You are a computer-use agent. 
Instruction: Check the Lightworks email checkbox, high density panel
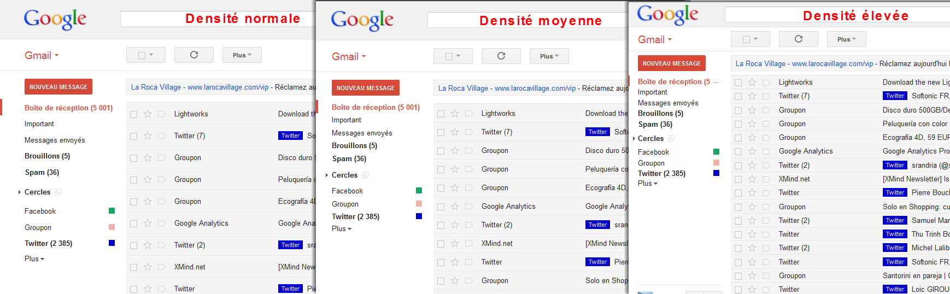coord(738,83)
